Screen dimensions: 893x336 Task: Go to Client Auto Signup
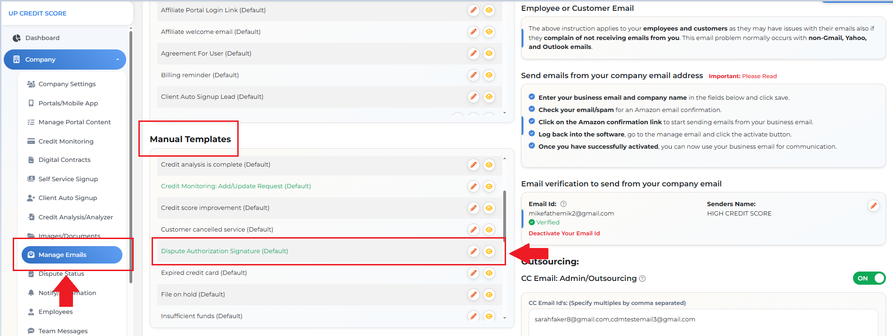point(68,198)
